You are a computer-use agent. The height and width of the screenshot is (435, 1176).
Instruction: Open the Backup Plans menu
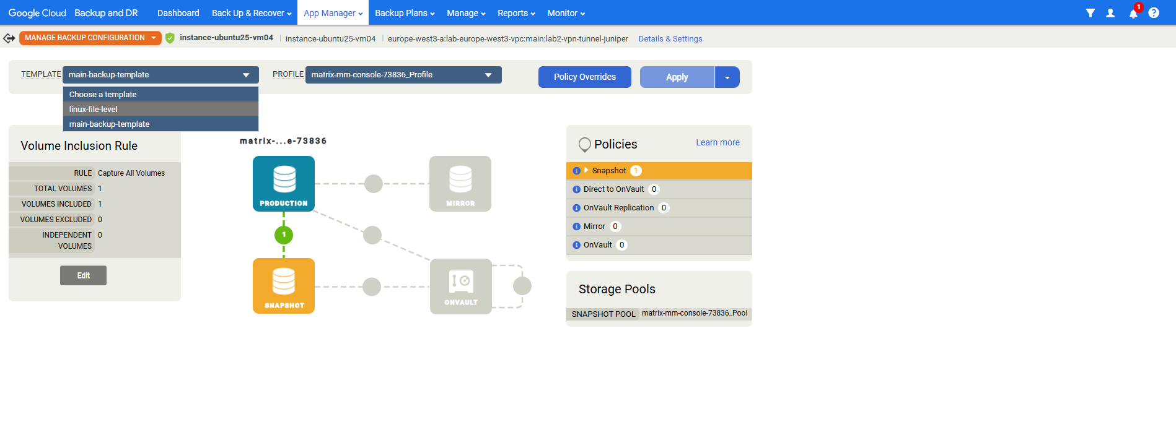pos(404,13)
